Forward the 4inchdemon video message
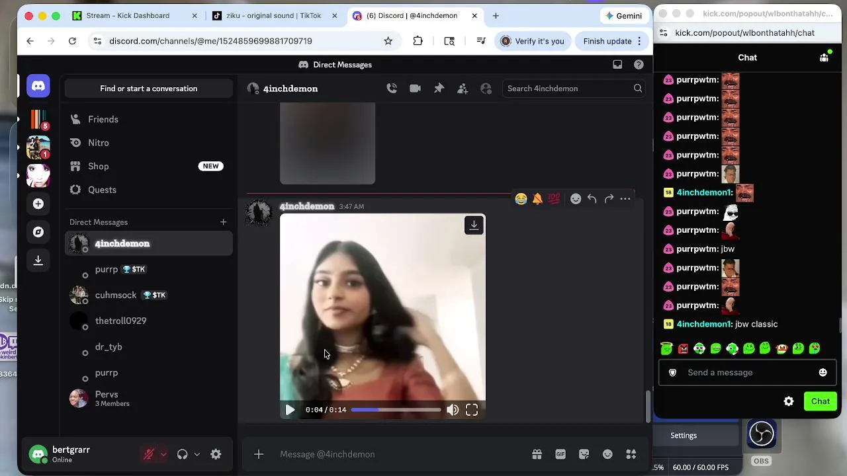This screenshot has width=847, height=476. click(x=609, y=199)
